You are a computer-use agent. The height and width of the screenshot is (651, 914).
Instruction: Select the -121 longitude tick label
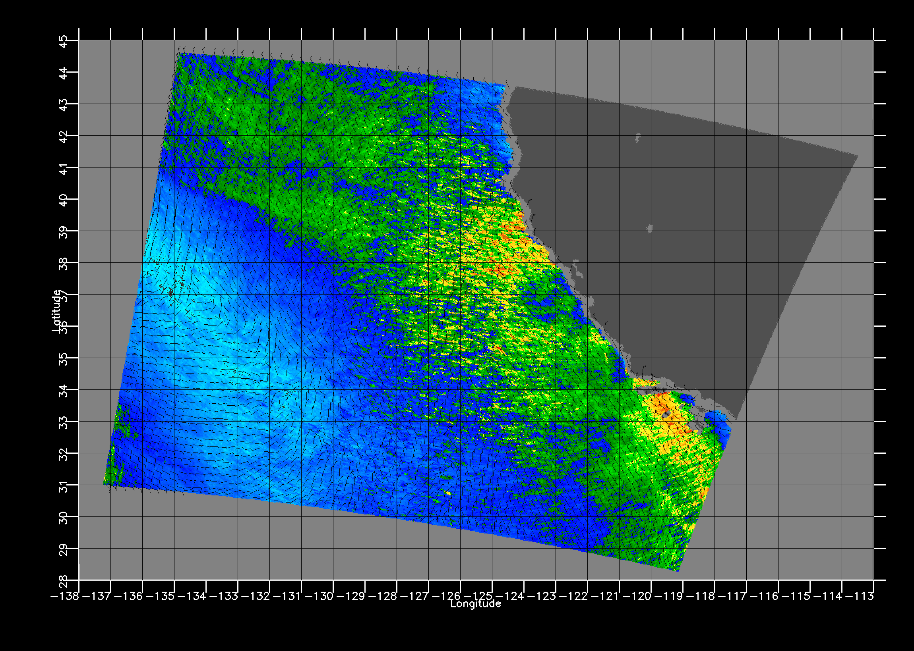606,596
